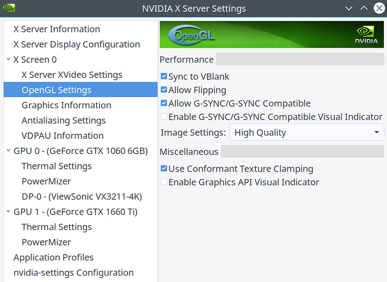Select Antialiasing Settings in sidebar
Image resolution: width=387 pixels, height=282 pixels.
[x=63, y=120]
